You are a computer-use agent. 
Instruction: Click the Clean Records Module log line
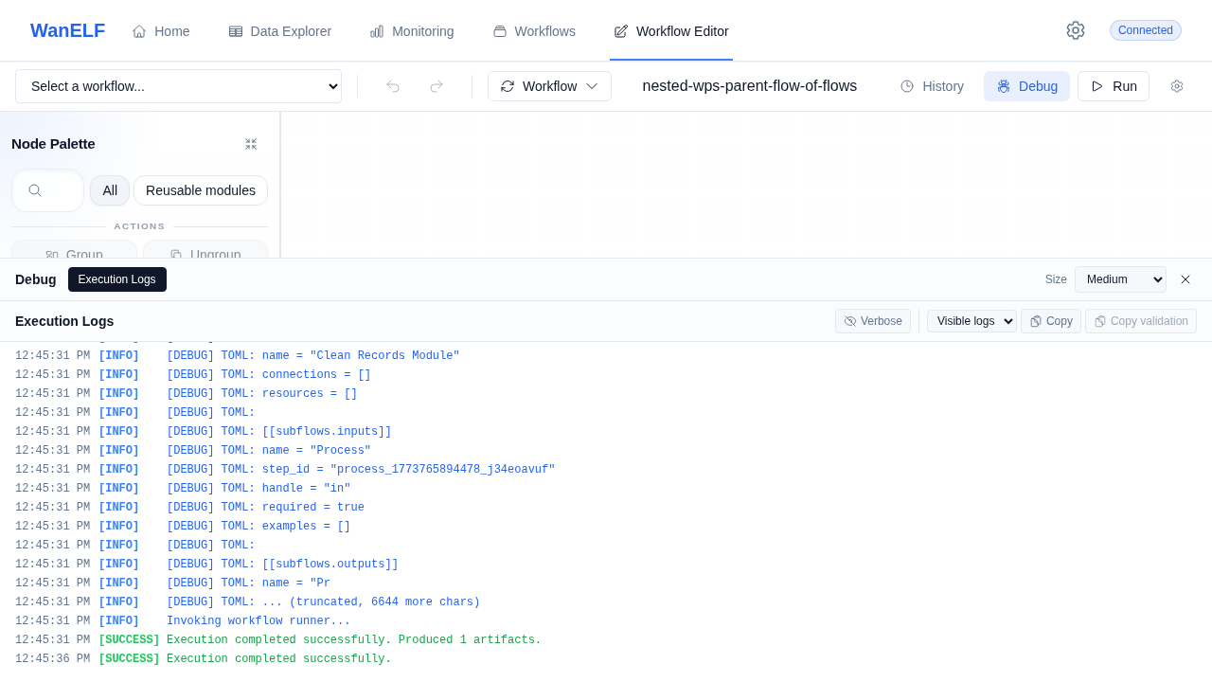pyautogui.click(x=606, y=356)
